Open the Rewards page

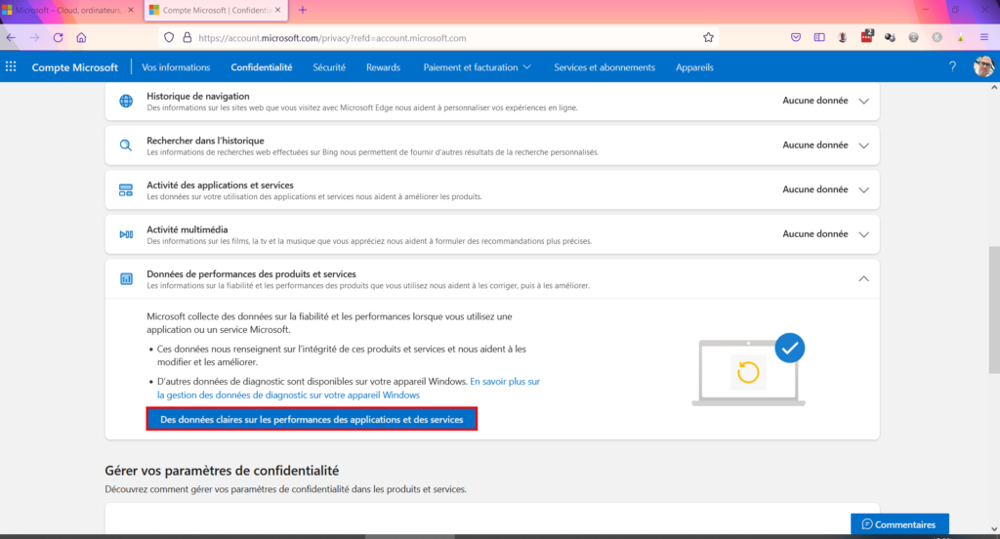(383, 67)
